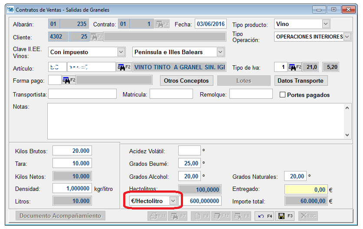Click the Kilos Netos value field
Viewport: 363px width, 229px height.
point(72,176)
